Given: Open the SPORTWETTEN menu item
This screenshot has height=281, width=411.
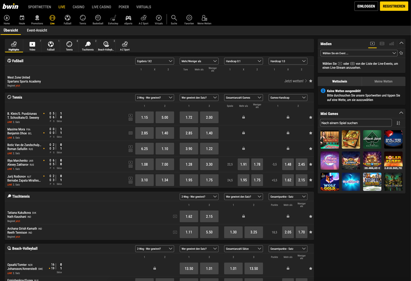Looking at the screenshot, I should 39,7.
